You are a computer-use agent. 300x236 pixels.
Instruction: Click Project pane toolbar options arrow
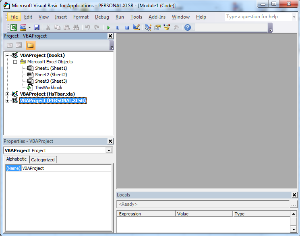click(x=112, y=46)
